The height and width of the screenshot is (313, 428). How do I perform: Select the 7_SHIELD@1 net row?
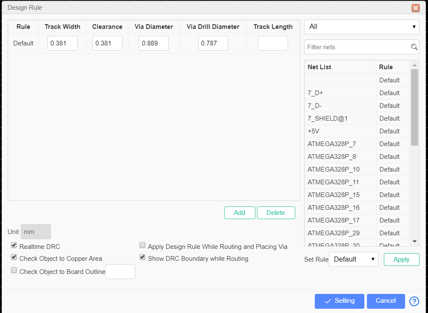(340, 118)
